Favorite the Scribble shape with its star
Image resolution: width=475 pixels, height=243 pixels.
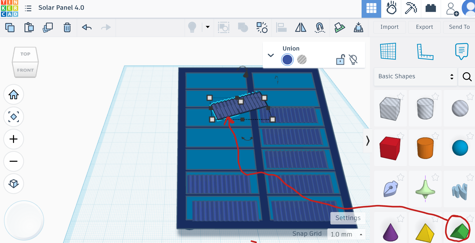coord(401,177)
